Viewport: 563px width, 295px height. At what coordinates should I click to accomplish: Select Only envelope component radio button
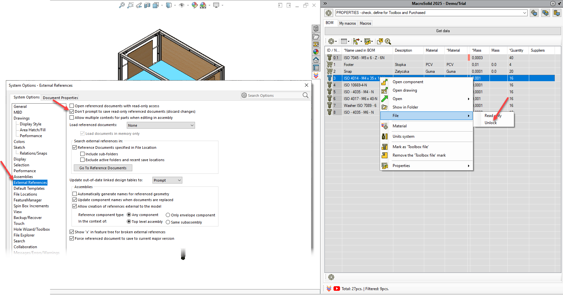[x=168, y=215]
